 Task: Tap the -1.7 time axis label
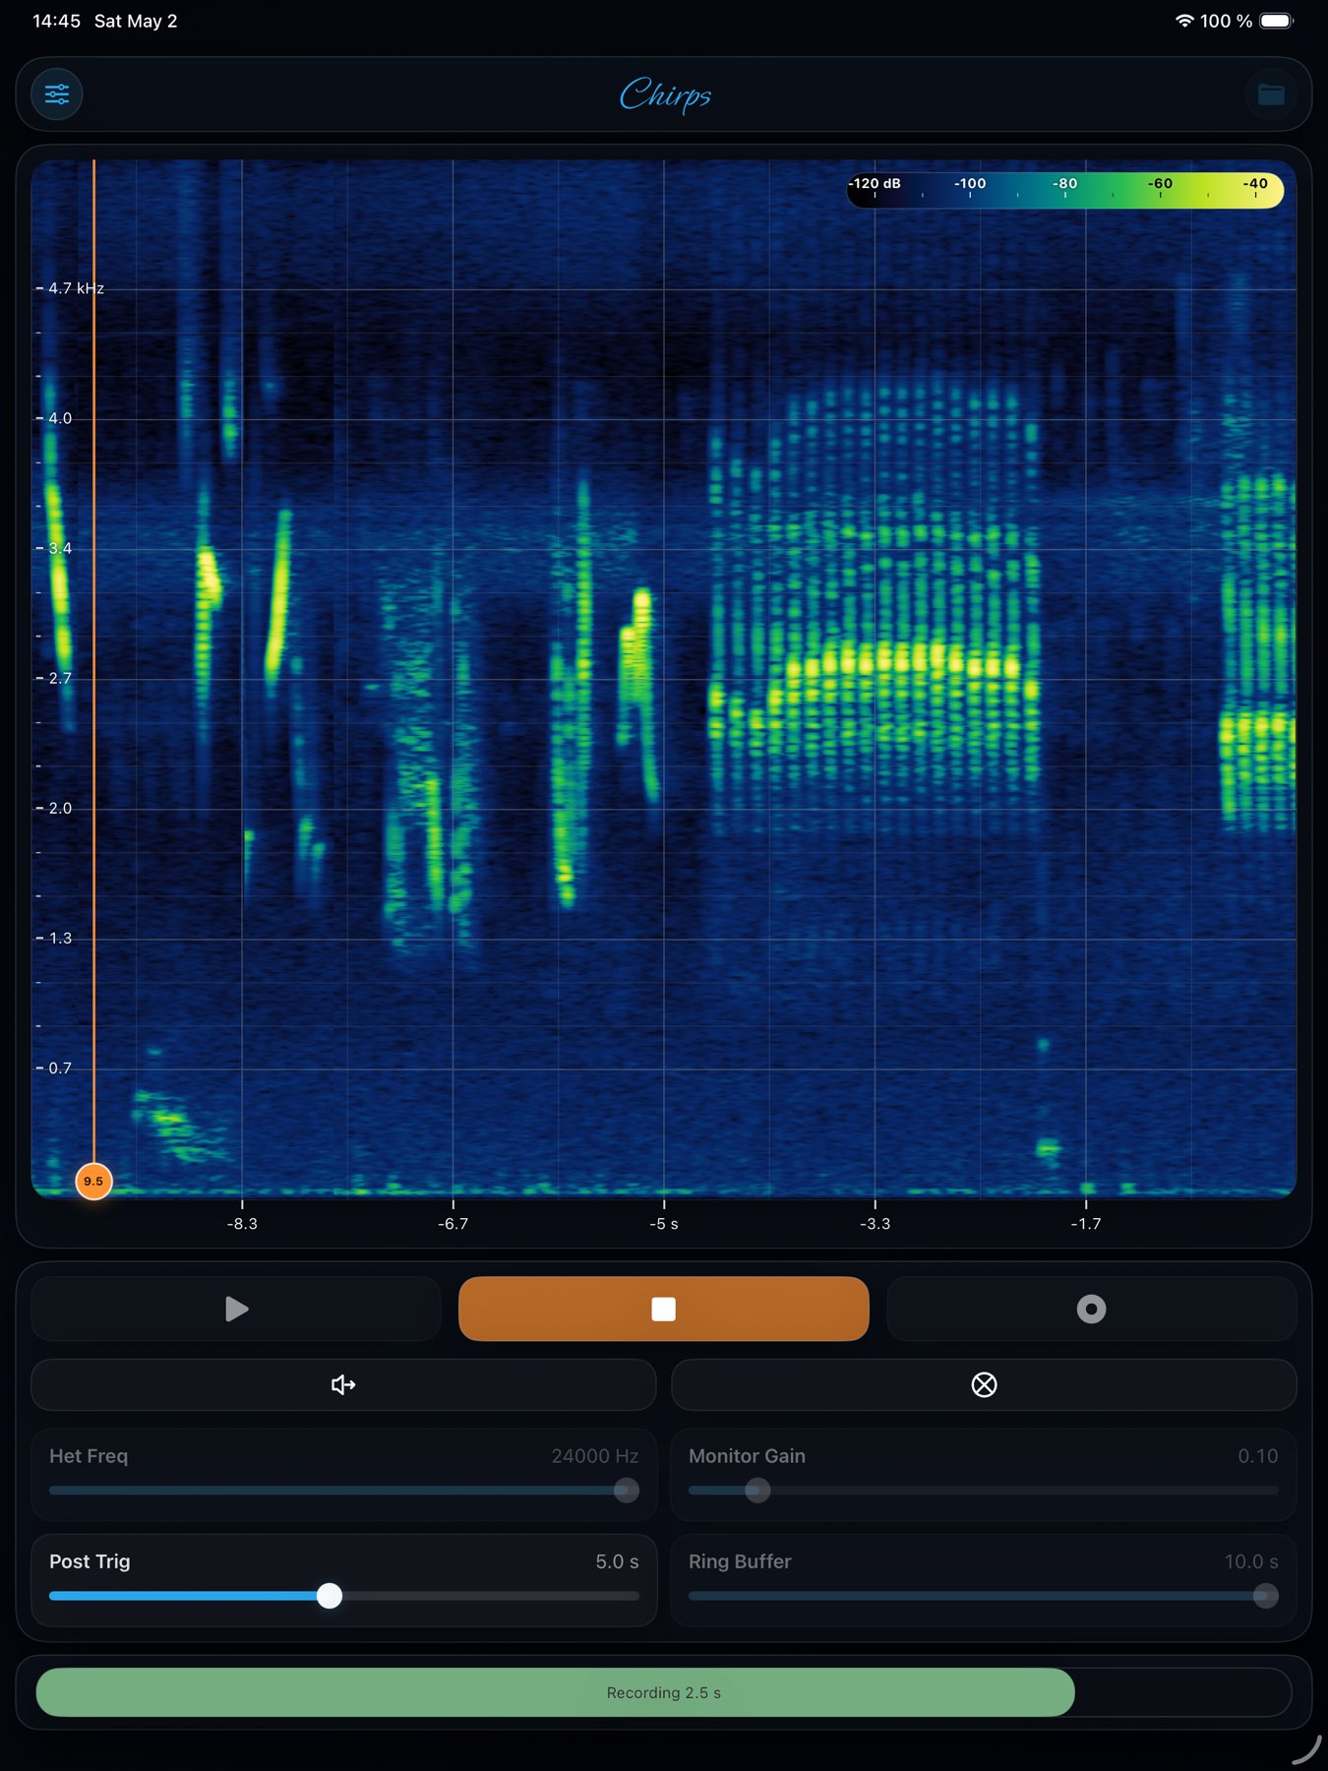[x=1086, y=1224]
